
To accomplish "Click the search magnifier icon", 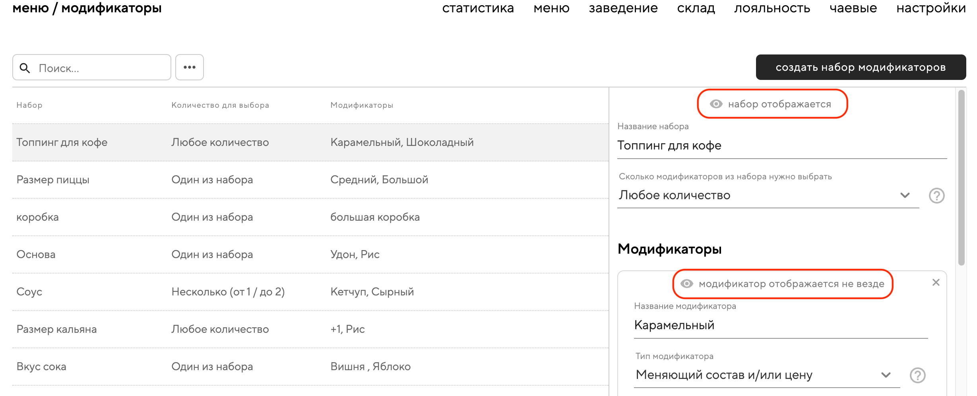I will [x=25, y=68].
